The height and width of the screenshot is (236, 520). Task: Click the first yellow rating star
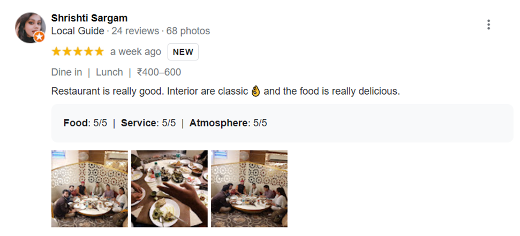pos(56,52)
